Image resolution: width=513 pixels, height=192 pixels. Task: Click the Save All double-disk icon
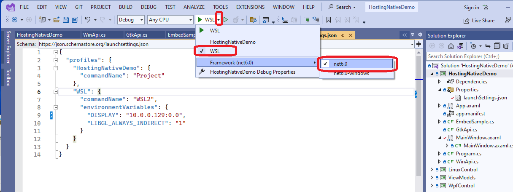pos(75,20)
